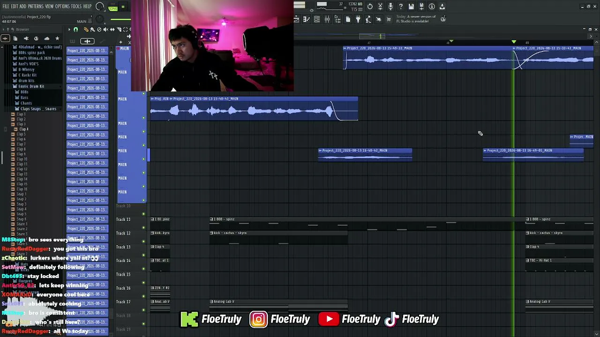Open the TOOLS menu

(x=76, y=7)
